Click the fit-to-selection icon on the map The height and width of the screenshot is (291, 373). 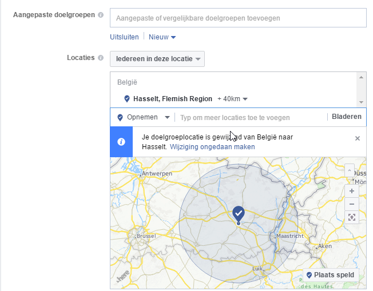click(x=351, y=217)
